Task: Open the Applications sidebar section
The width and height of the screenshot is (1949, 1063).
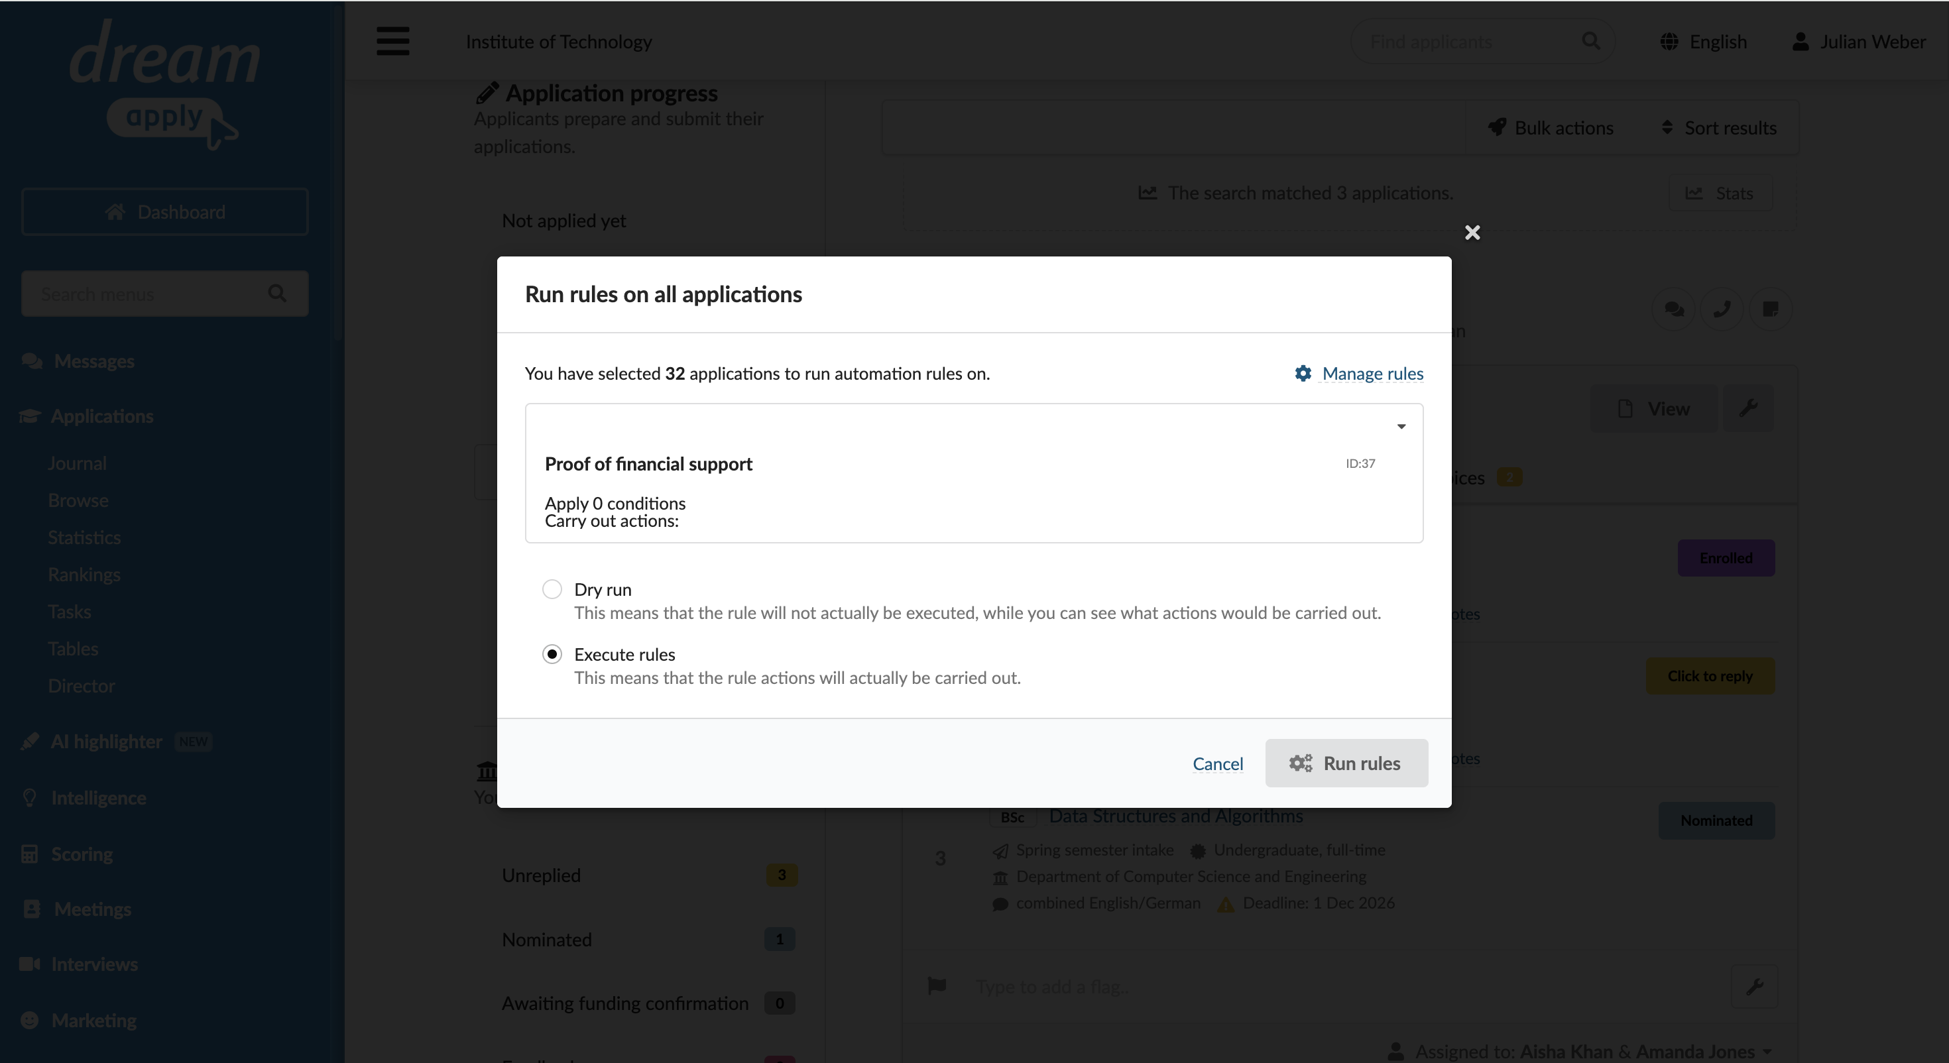Action: 101,416
